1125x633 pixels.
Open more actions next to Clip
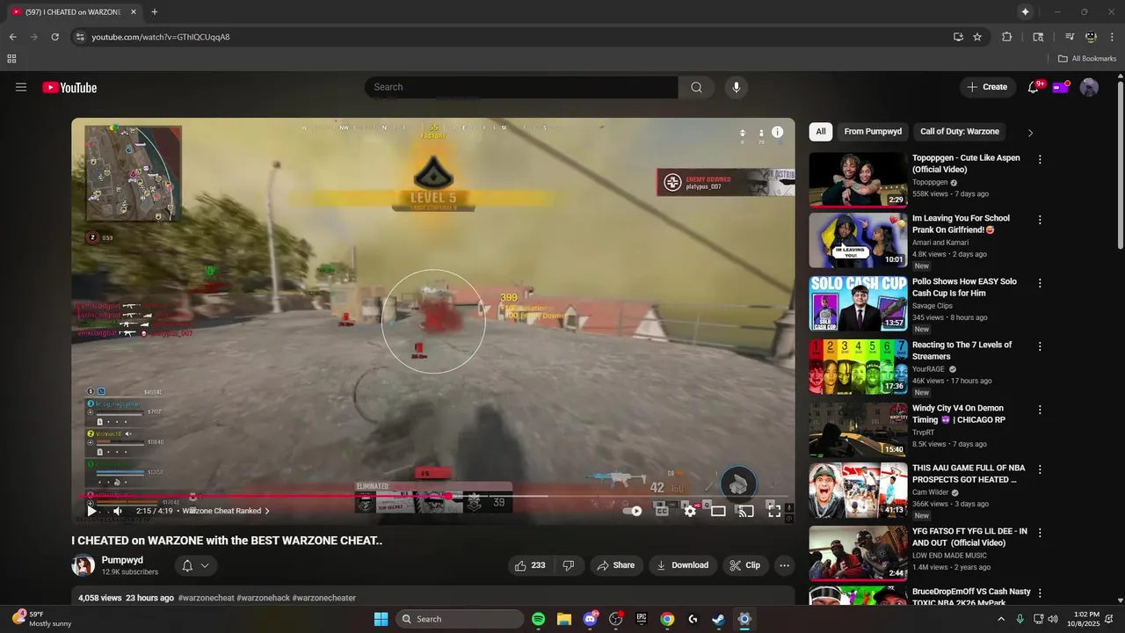(785, 565)
